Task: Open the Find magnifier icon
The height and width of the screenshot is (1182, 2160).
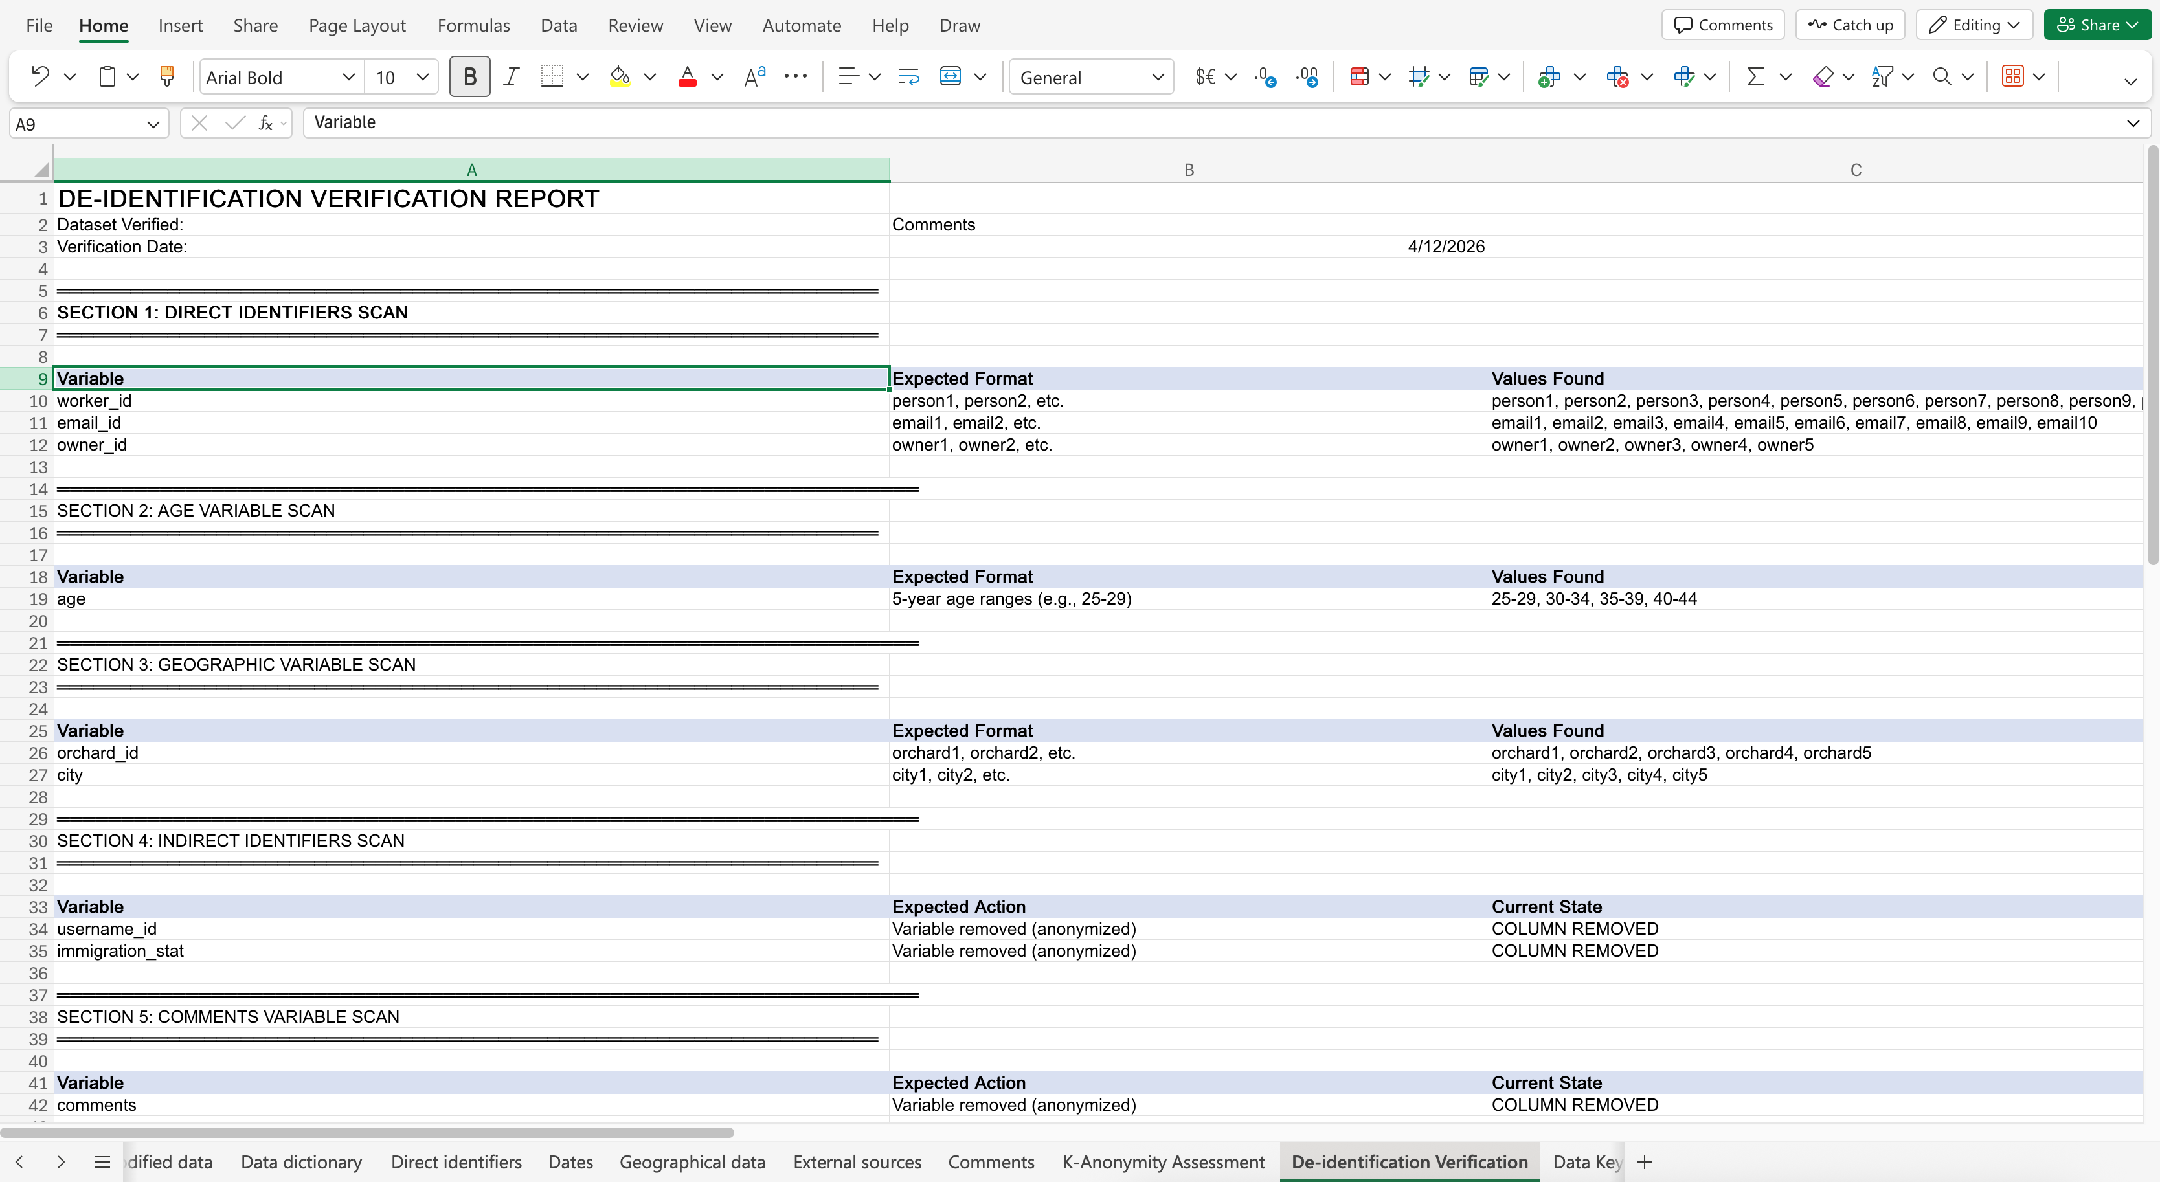Action: pos(1942,77)
